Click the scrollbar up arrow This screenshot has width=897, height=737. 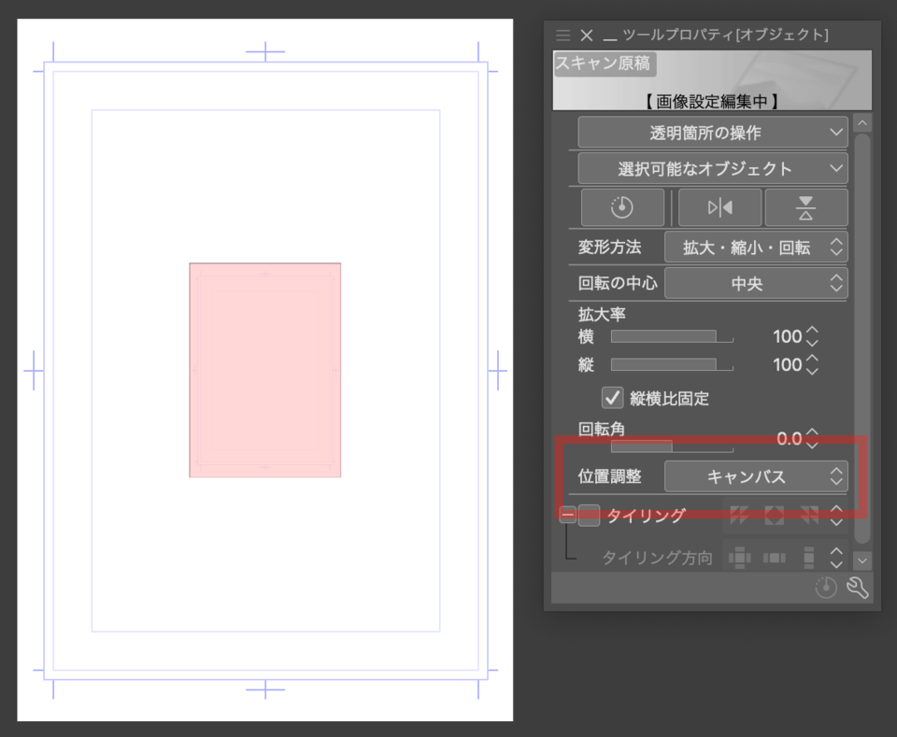[862, 123]
